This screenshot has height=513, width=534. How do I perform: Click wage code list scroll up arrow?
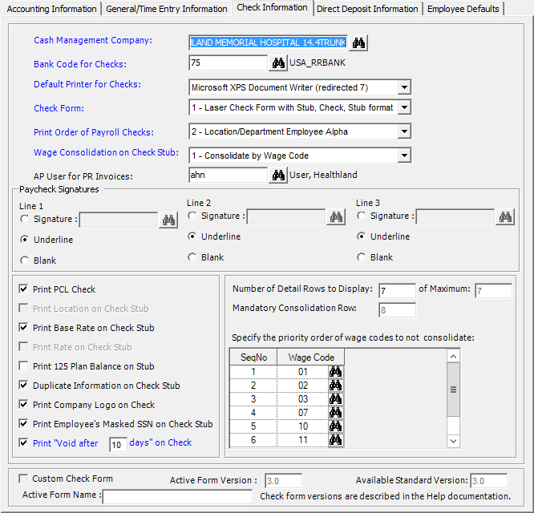[453, 357]
